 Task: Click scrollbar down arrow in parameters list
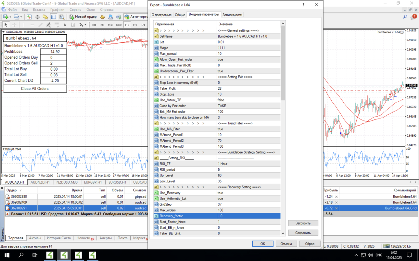283,233
